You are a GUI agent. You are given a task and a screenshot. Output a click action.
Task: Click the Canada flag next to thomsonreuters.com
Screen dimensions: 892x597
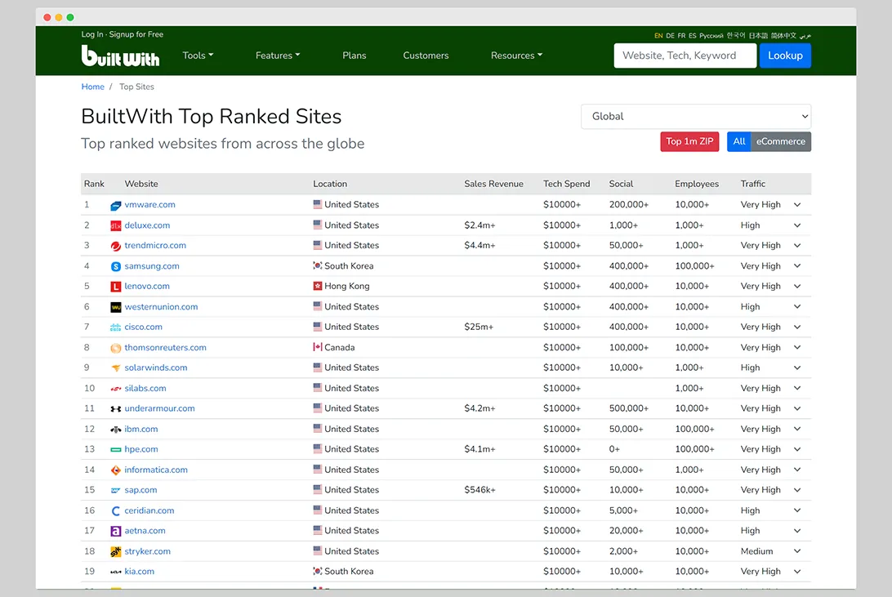(x=318, y=347)
